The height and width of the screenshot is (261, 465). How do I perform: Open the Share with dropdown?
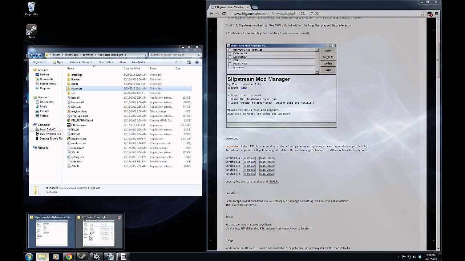[106, 62]
